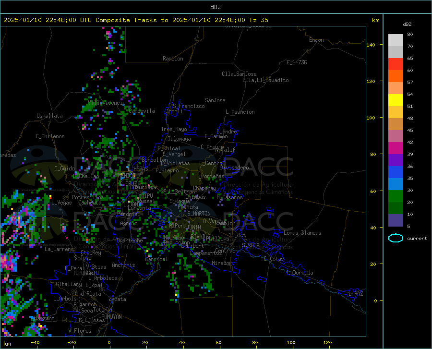The width and height of the screenshot is (432, 349).
Task: Click the 'E_1-736' map label
Action: [x=297, y=62]
